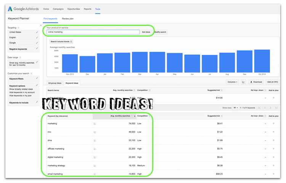Edit date range pencil icon

point(37,62)
